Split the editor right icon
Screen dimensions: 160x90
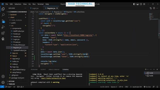pos(154,8)
